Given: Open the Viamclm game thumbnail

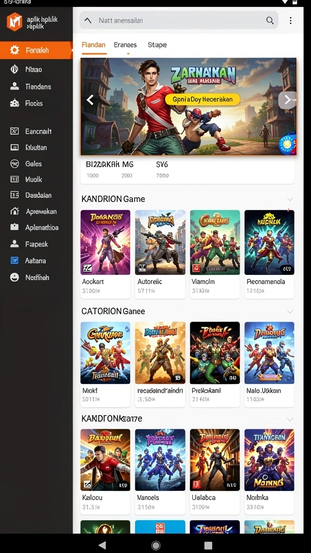Looking at the screenshot, I should [x=215, y=242].
